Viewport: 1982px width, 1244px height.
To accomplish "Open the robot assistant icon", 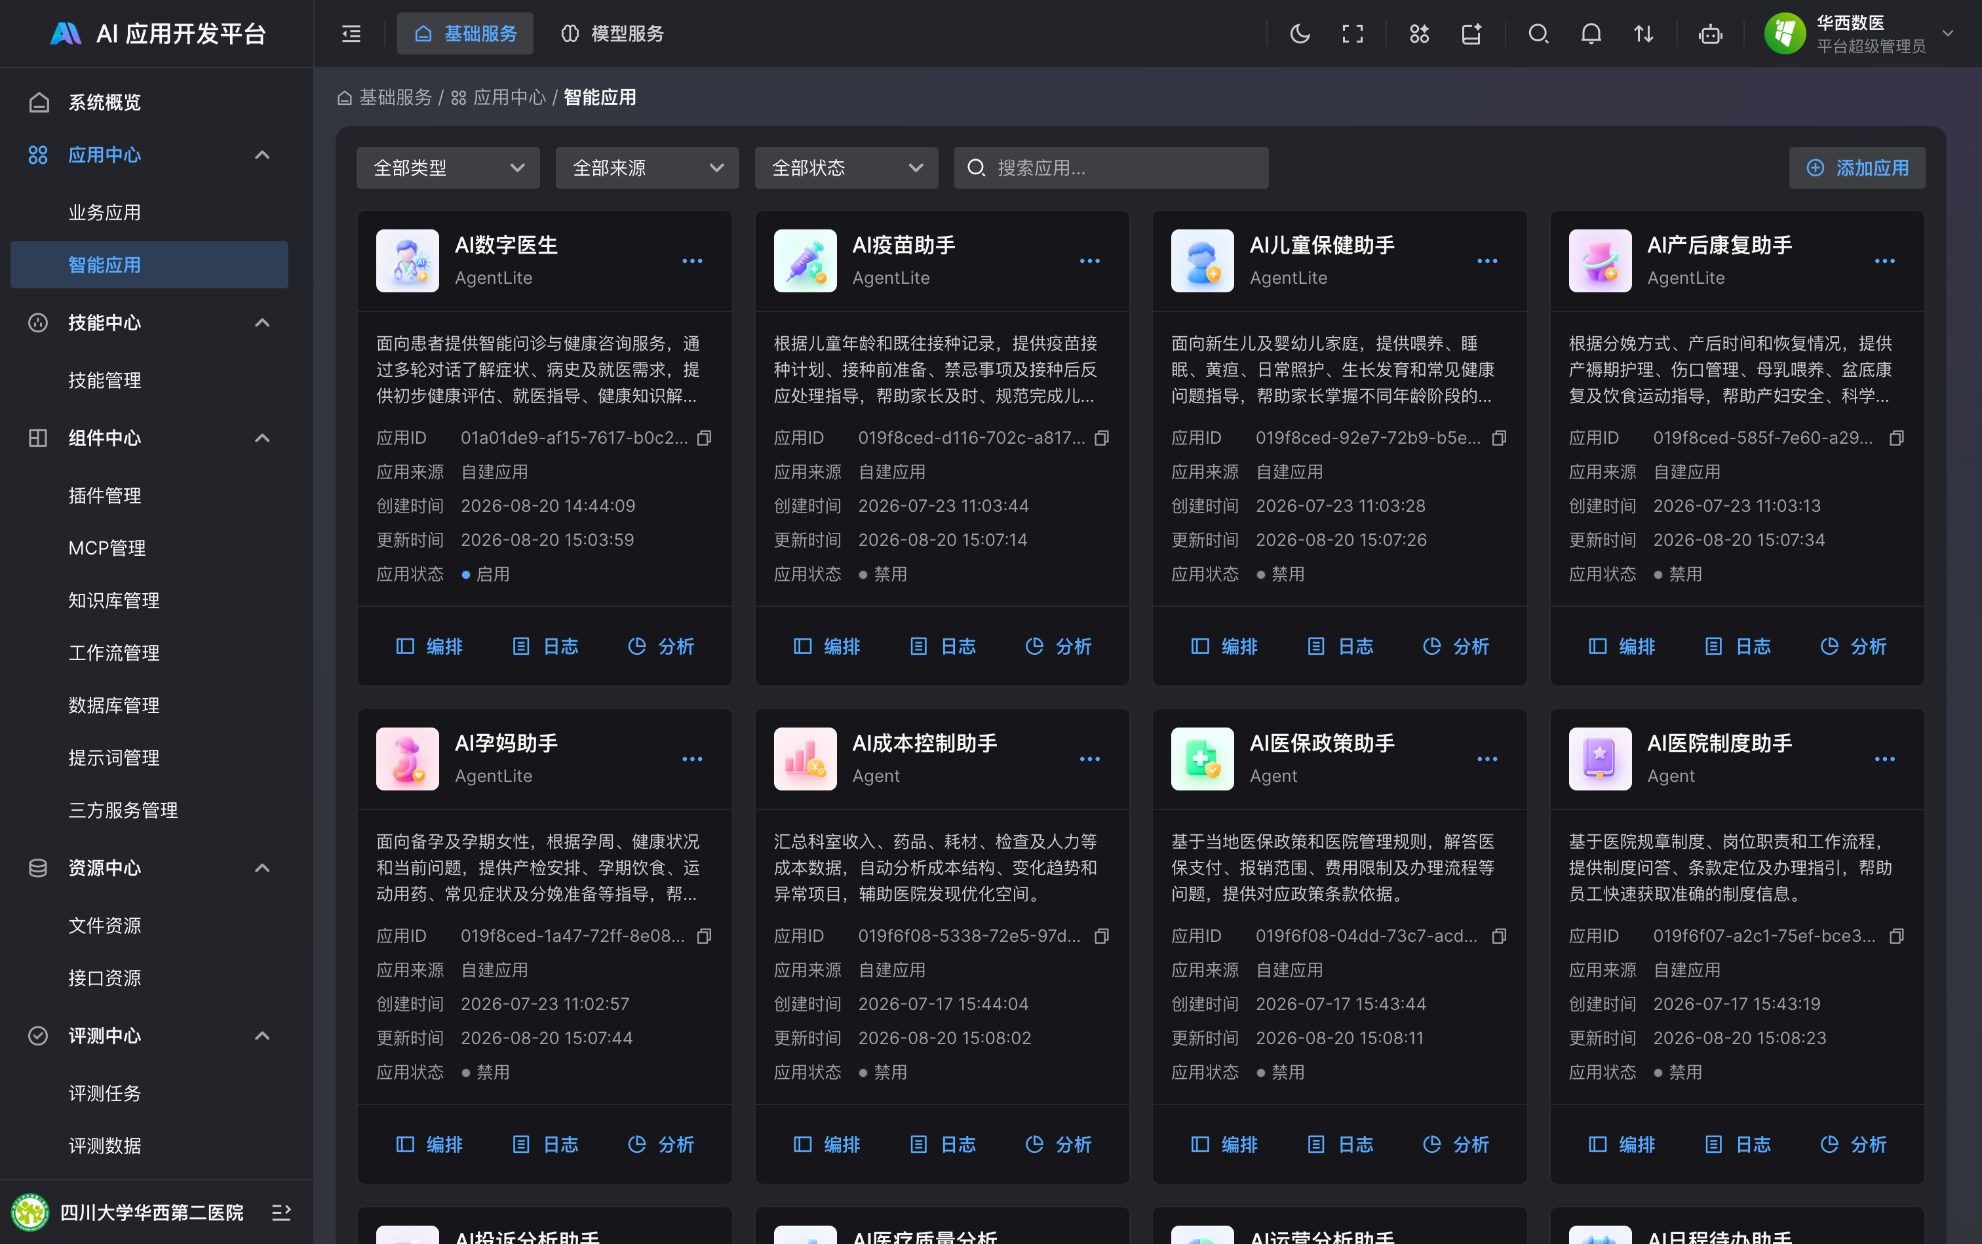I will click(1711, 33).
